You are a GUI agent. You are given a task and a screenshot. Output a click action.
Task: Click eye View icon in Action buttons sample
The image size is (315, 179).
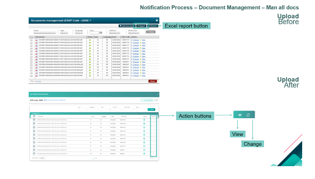point(240,115)
